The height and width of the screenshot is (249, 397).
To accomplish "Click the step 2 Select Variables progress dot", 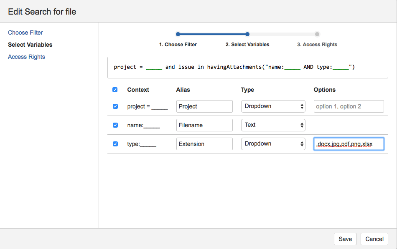I will click(247, 34).
